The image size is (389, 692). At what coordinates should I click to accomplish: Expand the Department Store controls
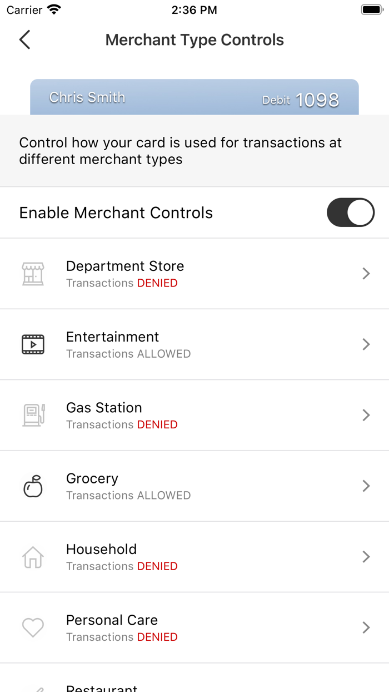point(366,273)
